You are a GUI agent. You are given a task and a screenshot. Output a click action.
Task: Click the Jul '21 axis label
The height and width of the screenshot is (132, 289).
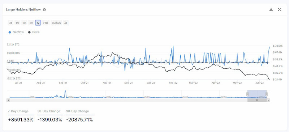point(19,83)
